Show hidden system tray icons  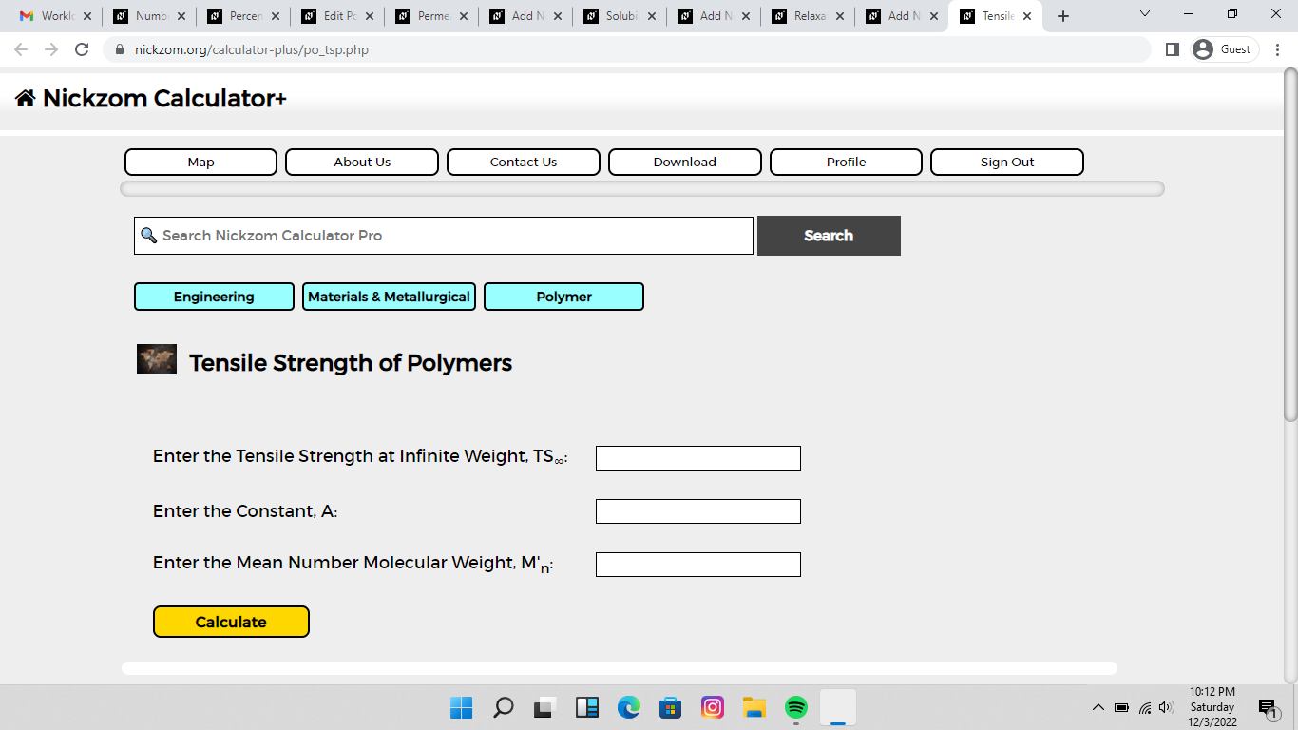[x=1098, y=707]
